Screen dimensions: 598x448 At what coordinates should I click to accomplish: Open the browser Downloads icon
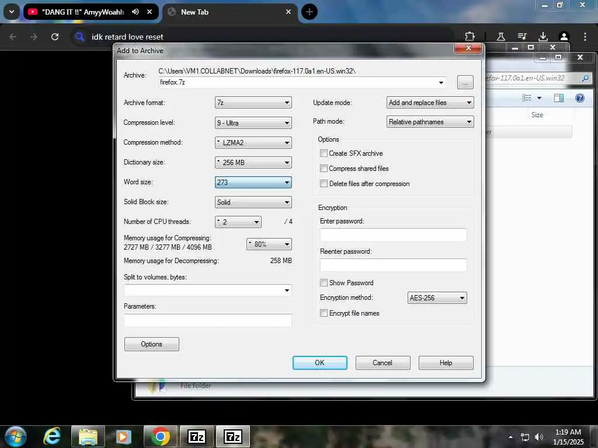click(543, 37)
